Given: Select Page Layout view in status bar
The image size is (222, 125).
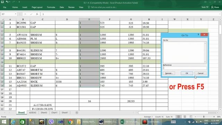Looking at the screenshot, I should (x=185, y=117).
